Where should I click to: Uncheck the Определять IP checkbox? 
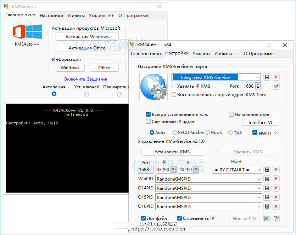click(x=179, y=218)
